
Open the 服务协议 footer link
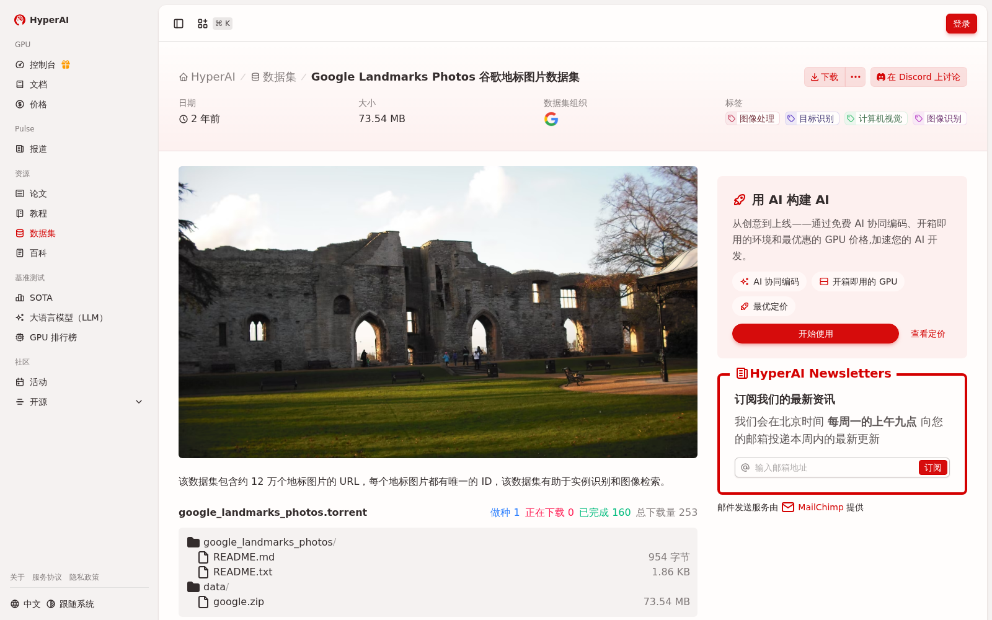click(47, 577)
